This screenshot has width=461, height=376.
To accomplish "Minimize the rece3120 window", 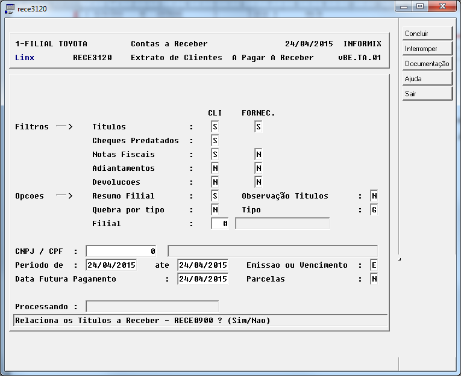I will (x=404, y=7).
